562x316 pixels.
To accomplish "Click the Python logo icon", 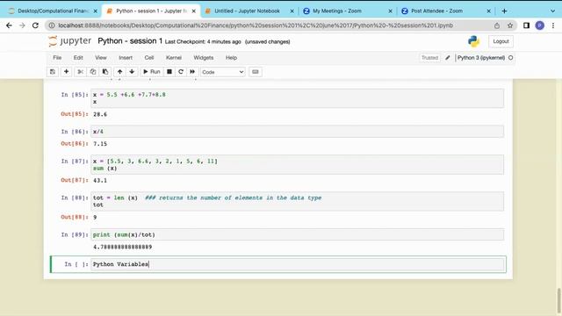I will (474, 41).
